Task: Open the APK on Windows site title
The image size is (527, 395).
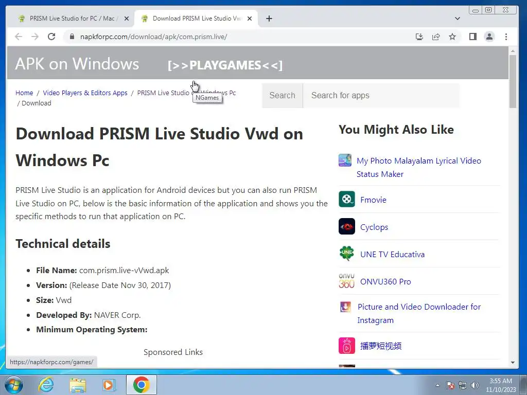Action: tap(77, 64)
